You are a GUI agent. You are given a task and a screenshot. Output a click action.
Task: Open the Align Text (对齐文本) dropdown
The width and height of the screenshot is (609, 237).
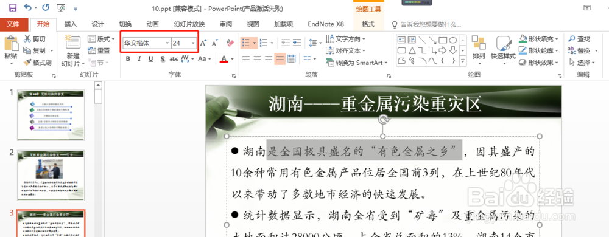346,50
